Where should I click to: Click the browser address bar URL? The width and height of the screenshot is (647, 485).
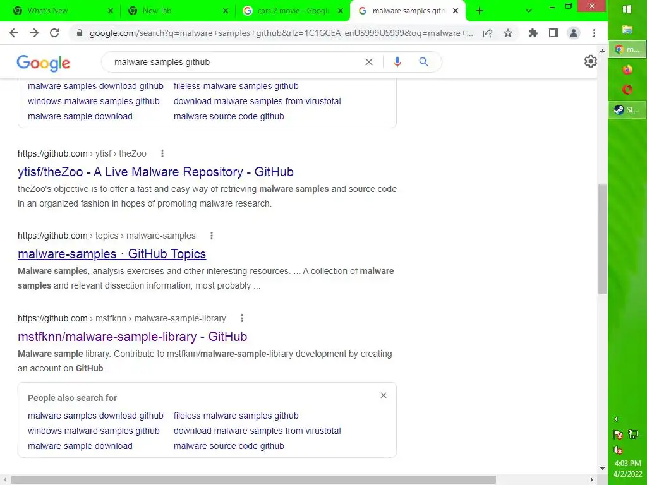pos(281,33)
